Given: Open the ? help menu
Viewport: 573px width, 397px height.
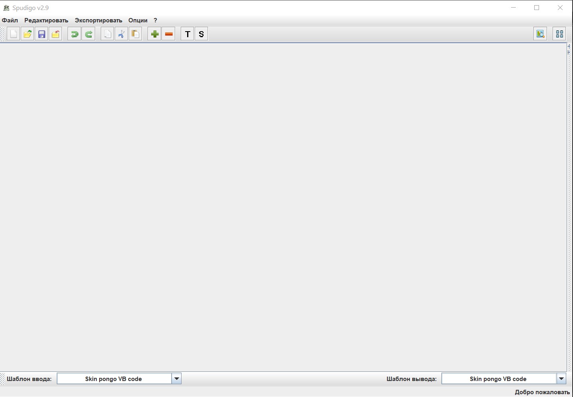Looking at the screenshot, I should click(x=156, y=20).
